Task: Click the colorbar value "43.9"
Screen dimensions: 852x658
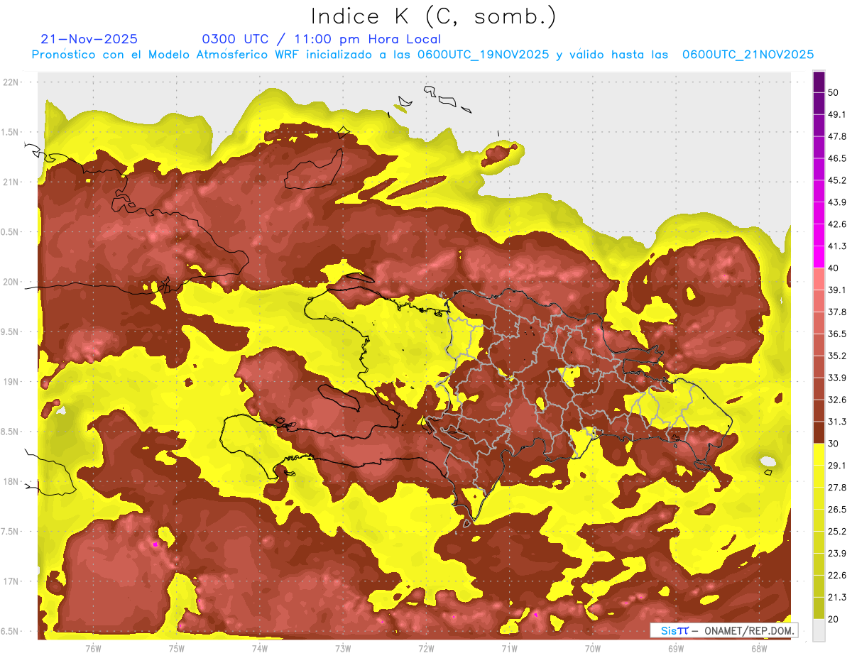Action: pos(836,202)
